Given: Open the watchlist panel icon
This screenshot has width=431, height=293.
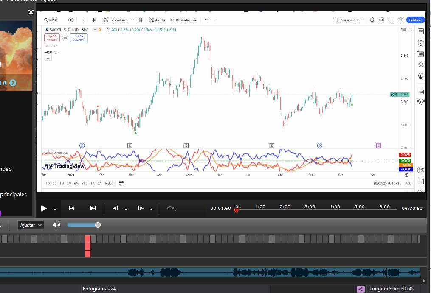Looking at the screenshot, I should pyautogui.click(x=420, y=31).
